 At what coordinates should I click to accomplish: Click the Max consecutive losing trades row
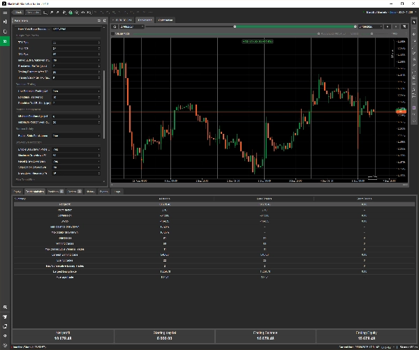214,266
